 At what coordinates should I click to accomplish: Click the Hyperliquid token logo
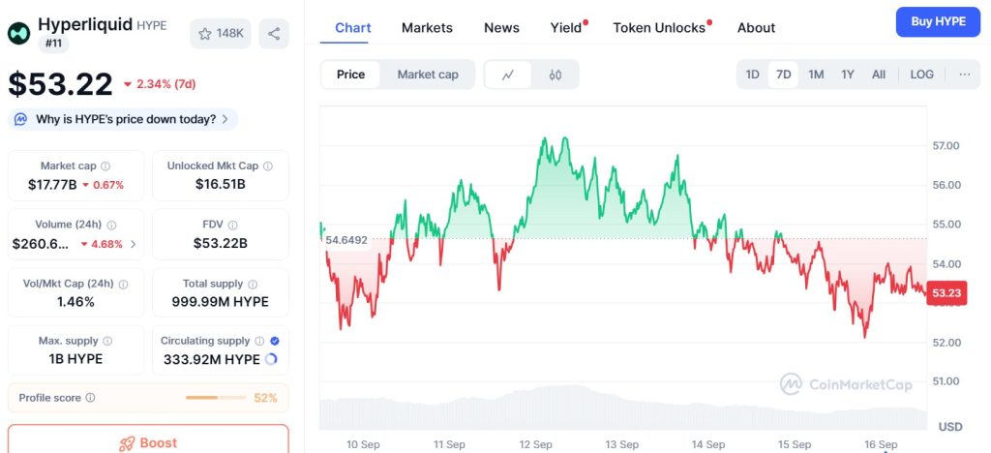[x=18, y=33]
